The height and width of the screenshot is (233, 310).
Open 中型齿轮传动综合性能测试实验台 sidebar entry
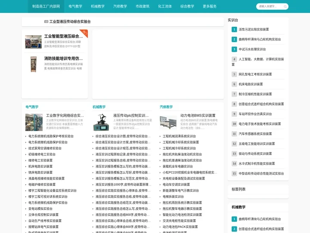261,173
